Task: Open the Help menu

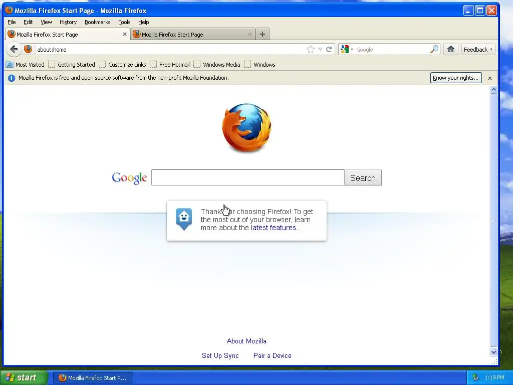Action: pos(144,22)
